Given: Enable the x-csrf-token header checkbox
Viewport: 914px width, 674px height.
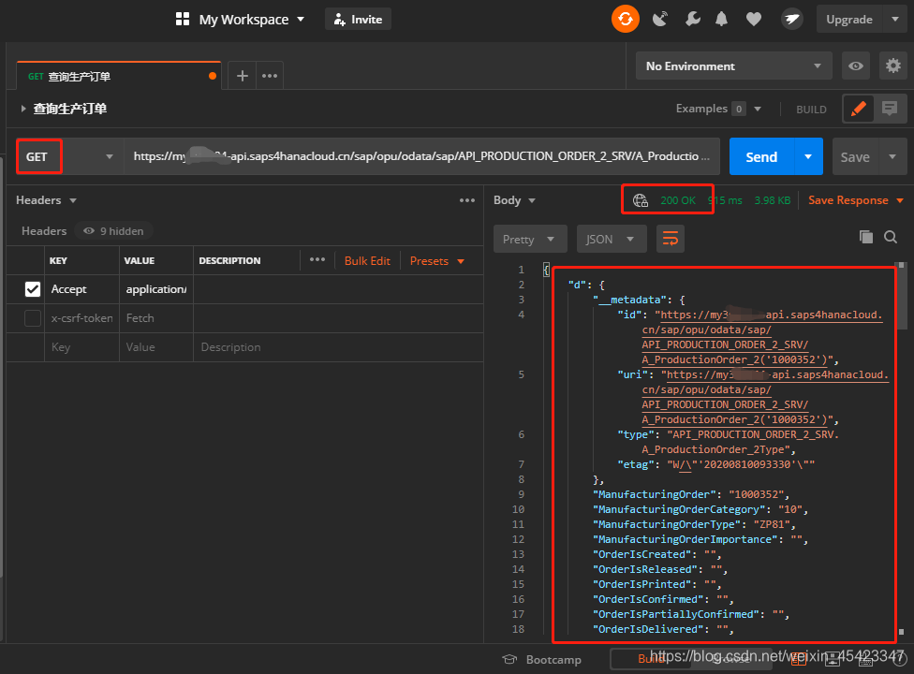Looking at the screenshot, I should [x=33, y=318].
